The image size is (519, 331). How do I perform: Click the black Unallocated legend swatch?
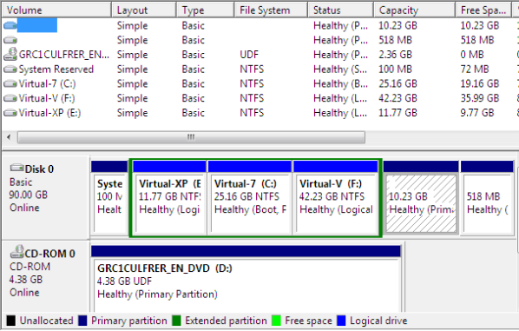[11, 321]
